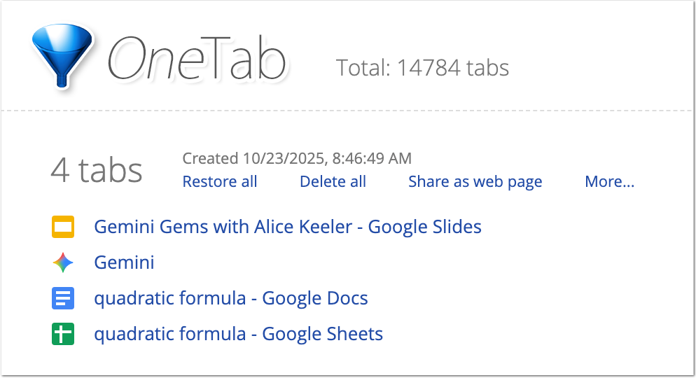Click the colorful Gemini sparkle icon
This screenshot has width=696, height=378.
tap(63, 263)
